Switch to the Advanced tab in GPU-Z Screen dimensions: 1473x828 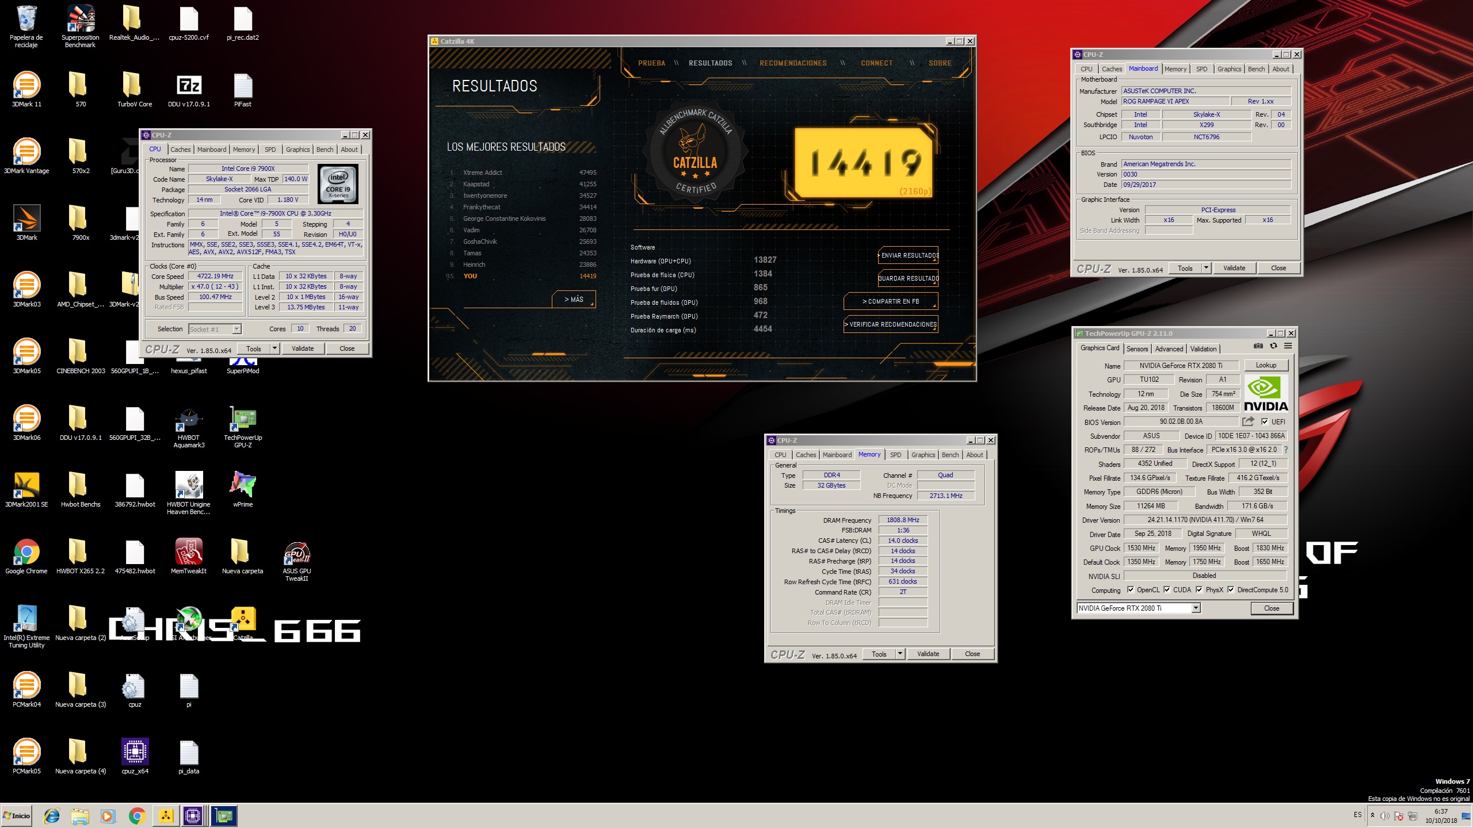(x=1169, y=348)
